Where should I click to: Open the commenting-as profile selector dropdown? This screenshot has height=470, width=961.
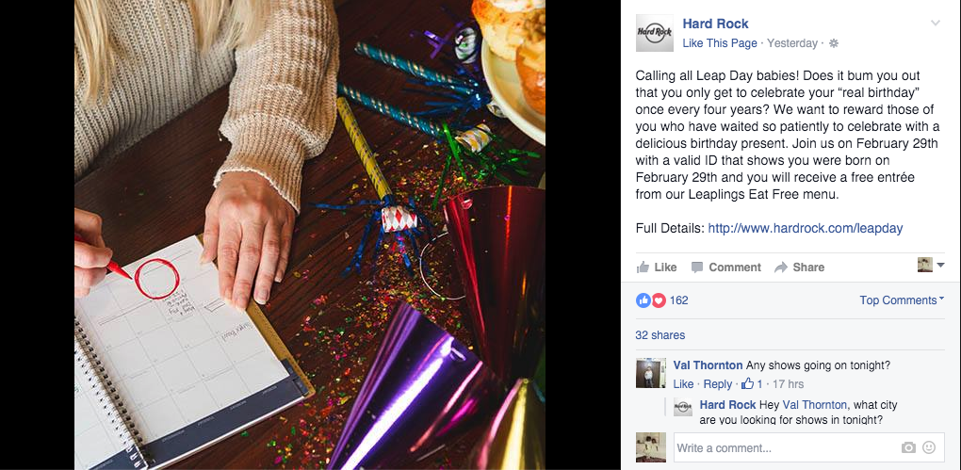931,265
